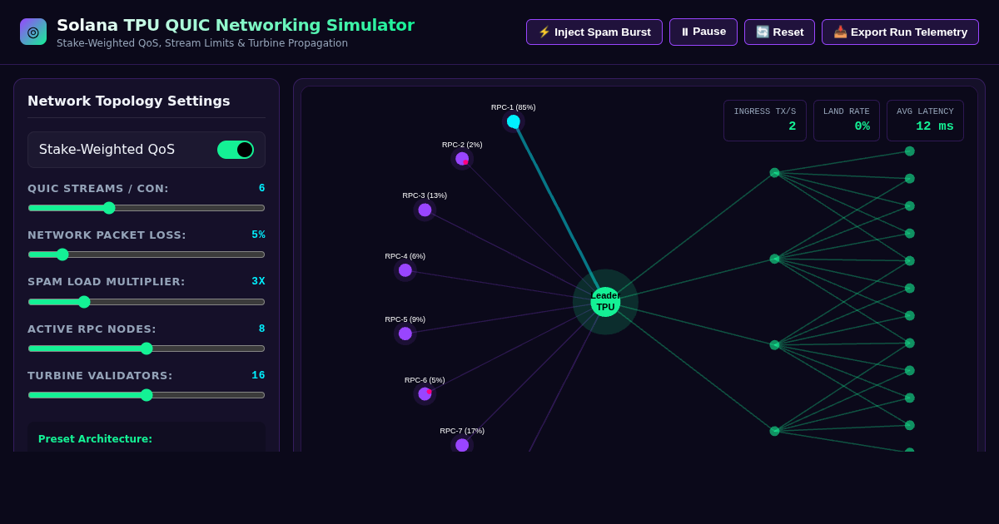Select the RPC-5 (9%) node
The height and width of the screenshot is (524, 999).
pyautogui.click(x=405, y=334)
